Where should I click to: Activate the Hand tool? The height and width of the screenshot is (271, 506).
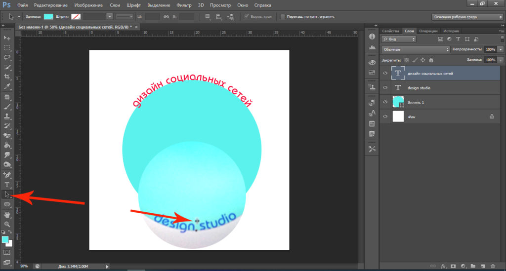pos(7,215)
